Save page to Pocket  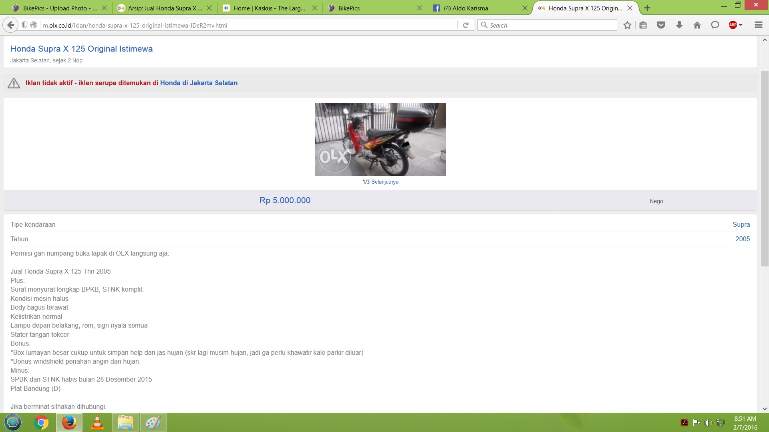[x=661, y=25]
